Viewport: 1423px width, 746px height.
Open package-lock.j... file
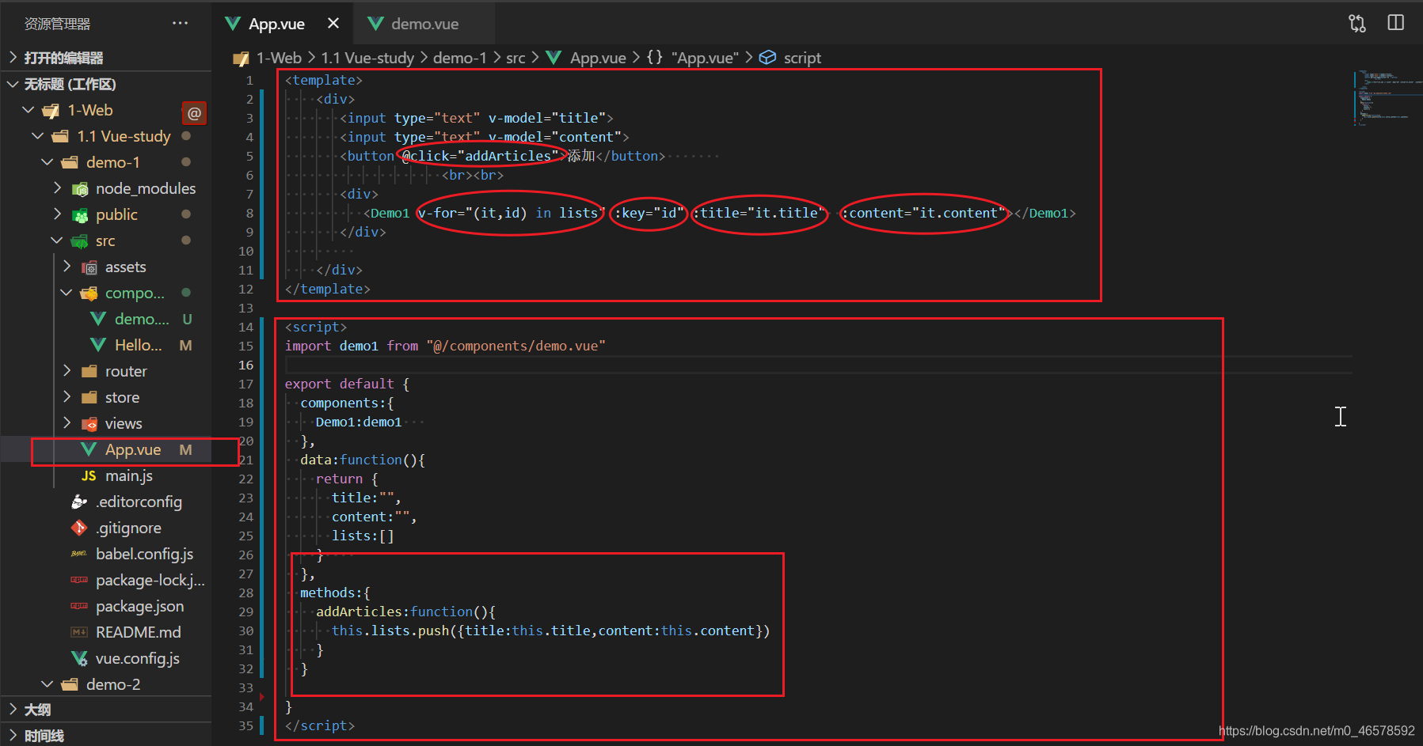(x=150, y=580)
